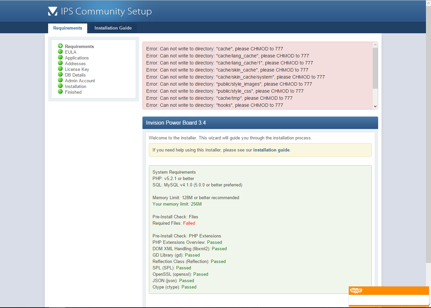Click the OpenSSL (openssl) result line
Screen dimensions: 431x308
point(180,274)
